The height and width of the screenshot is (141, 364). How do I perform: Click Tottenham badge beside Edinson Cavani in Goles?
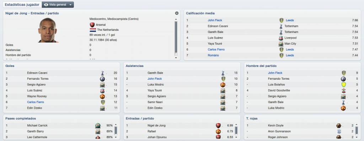pyautogui.click(x=102, y=73)
